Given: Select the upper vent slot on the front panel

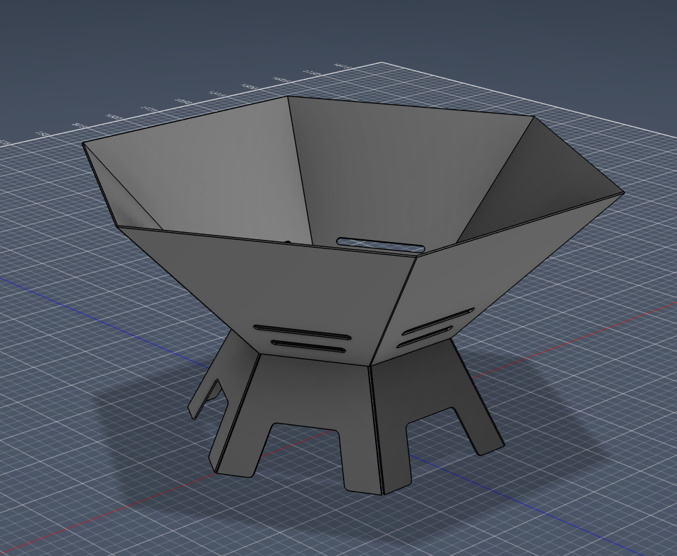Looking at the screenshot, I should (x=302, y=332).
